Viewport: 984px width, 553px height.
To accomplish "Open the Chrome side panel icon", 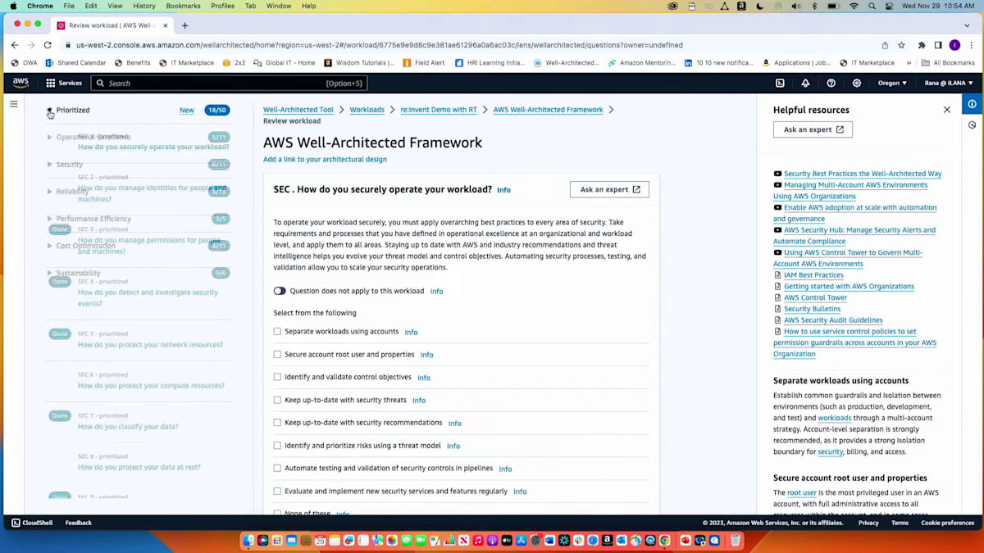I will pos(938,45).
